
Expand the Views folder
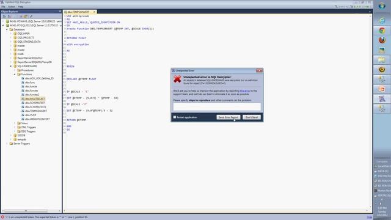[15, 123]
